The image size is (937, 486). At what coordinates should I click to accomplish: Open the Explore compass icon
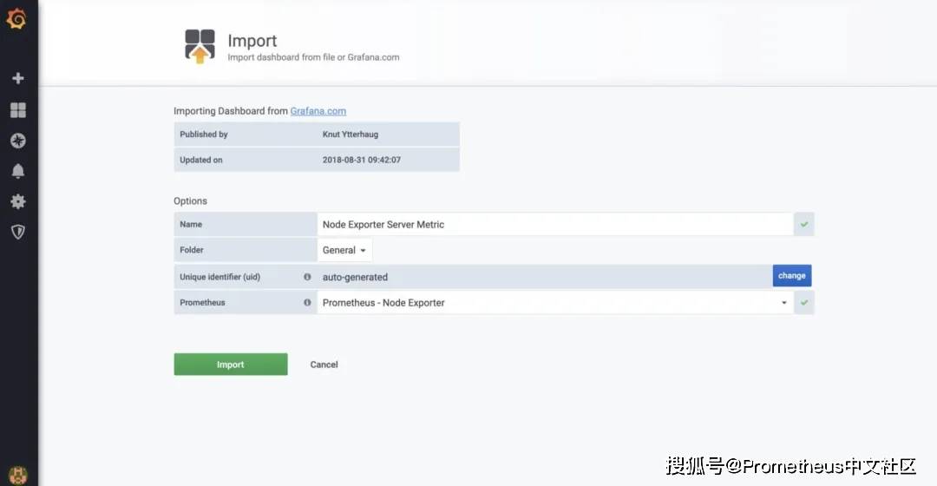coord(17,141)
